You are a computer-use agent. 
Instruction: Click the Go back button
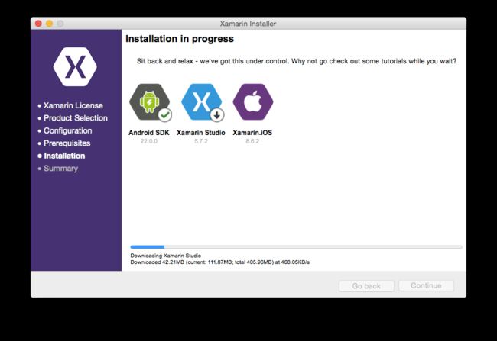[x=366, y=286]
